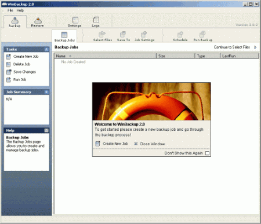This screenshot has width=261, height=224.
Task: Maximize the WinBackup window
Action: (x=251, y=4)
